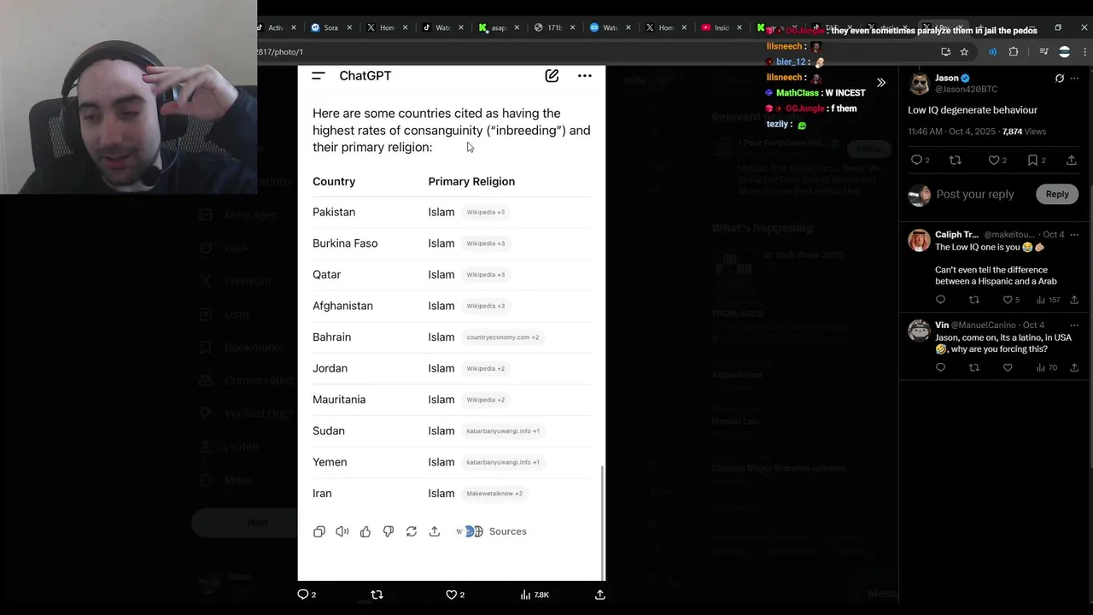
Task: Open @Jason420BTC profile handle
Action: point(966,89)
